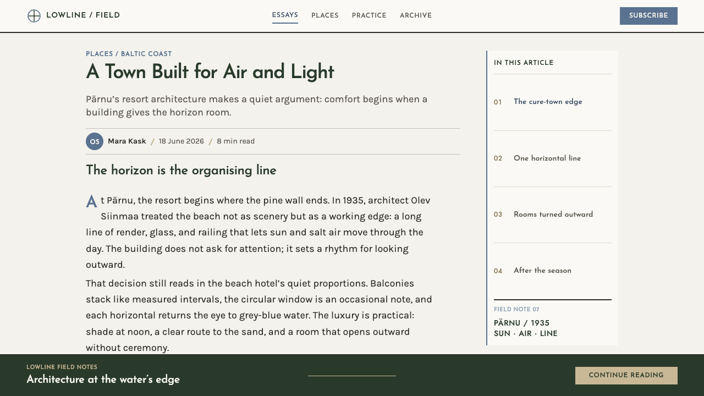Open the Places / Baltic Coast breadcrumb

point(129,54)
